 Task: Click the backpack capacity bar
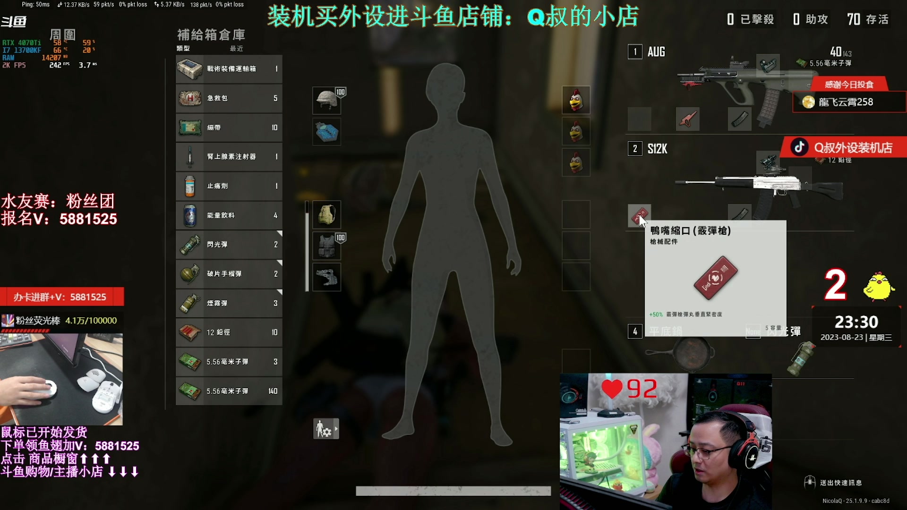[307, 246]
